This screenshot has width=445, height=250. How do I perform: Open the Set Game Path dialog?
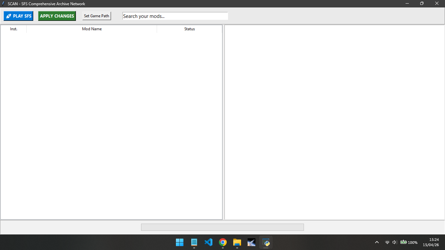[96, 16]
